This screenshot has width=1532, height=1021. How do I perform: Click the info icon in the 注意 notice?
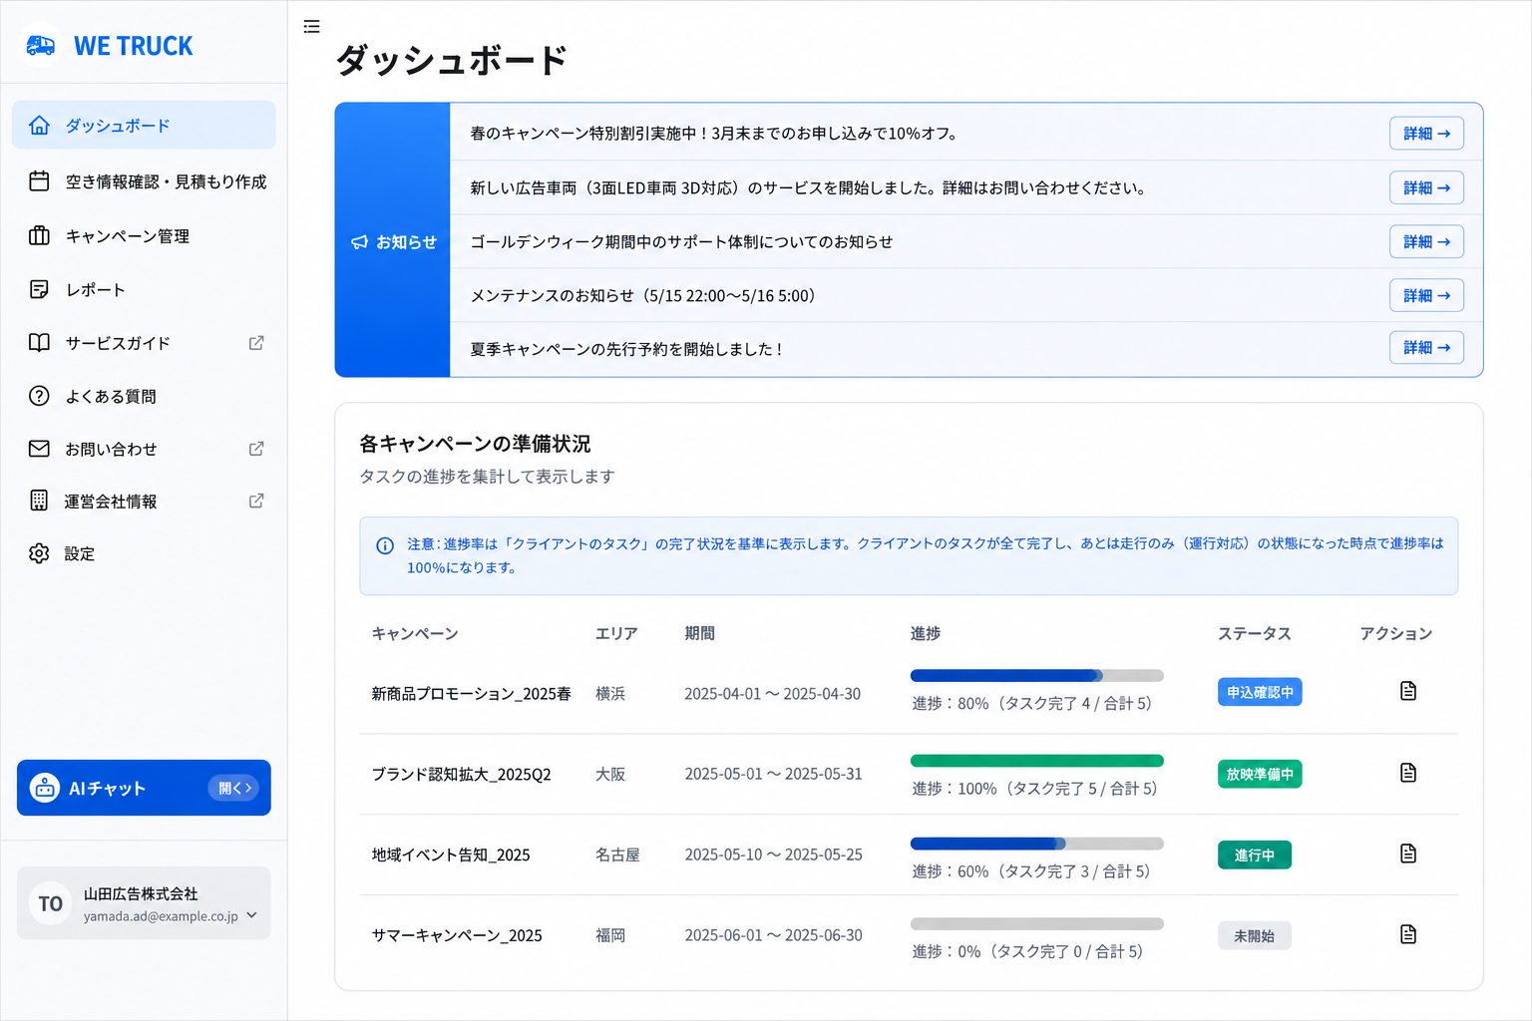click(x=385, y=545)
